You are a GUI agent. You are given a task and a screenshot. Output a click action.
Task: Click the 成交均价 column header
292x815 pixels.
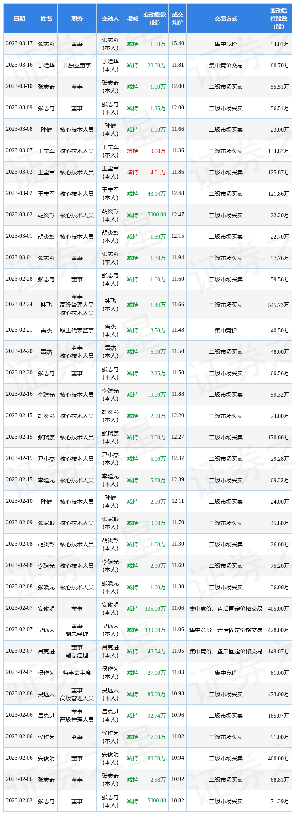[178, 19]
